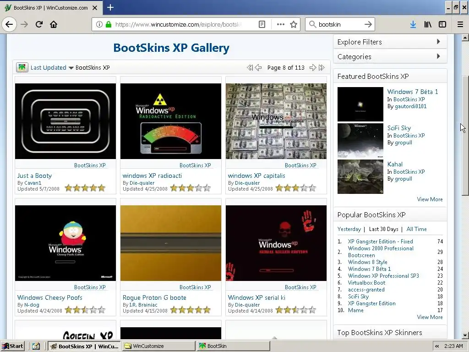View author I.R. Brainiac's profile

(x=143, y=305)
